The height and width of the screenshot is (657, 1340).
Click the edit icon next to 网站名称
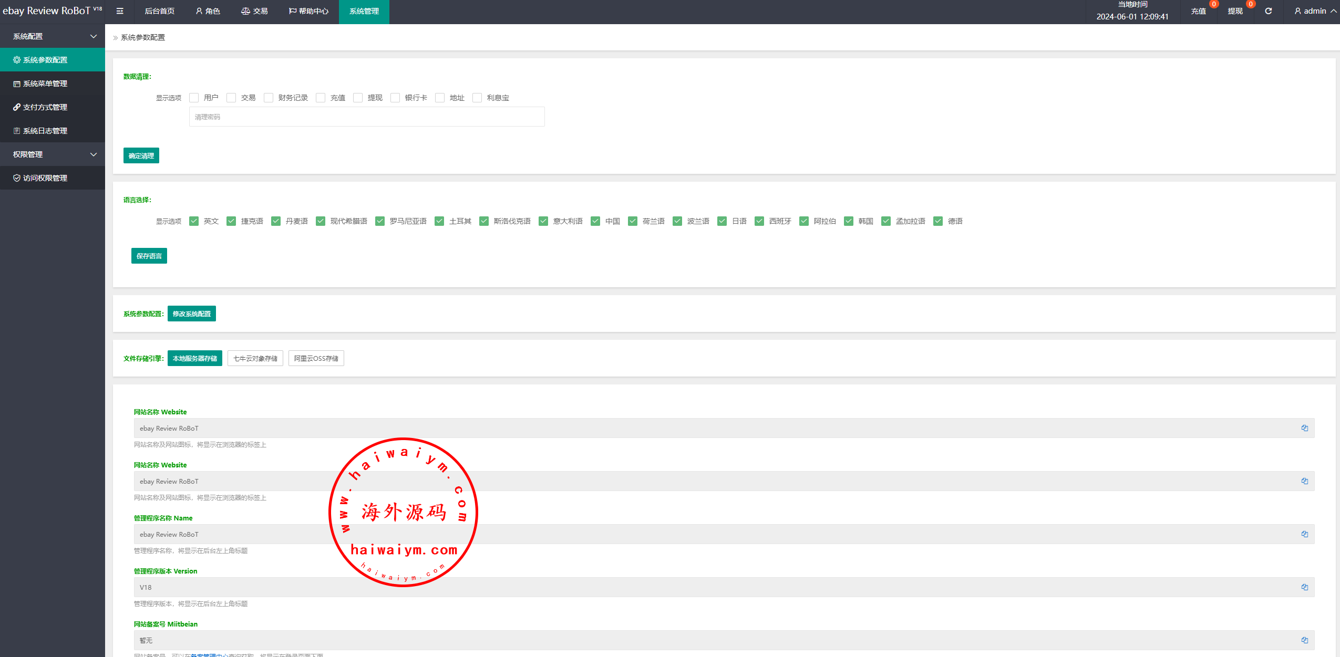coord(1305,427)
